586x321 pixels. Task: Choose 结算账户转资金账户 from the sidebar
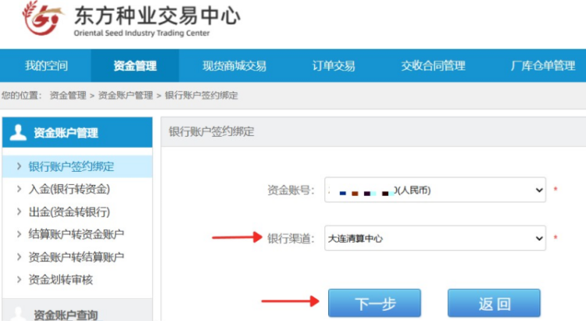(76, 234)
